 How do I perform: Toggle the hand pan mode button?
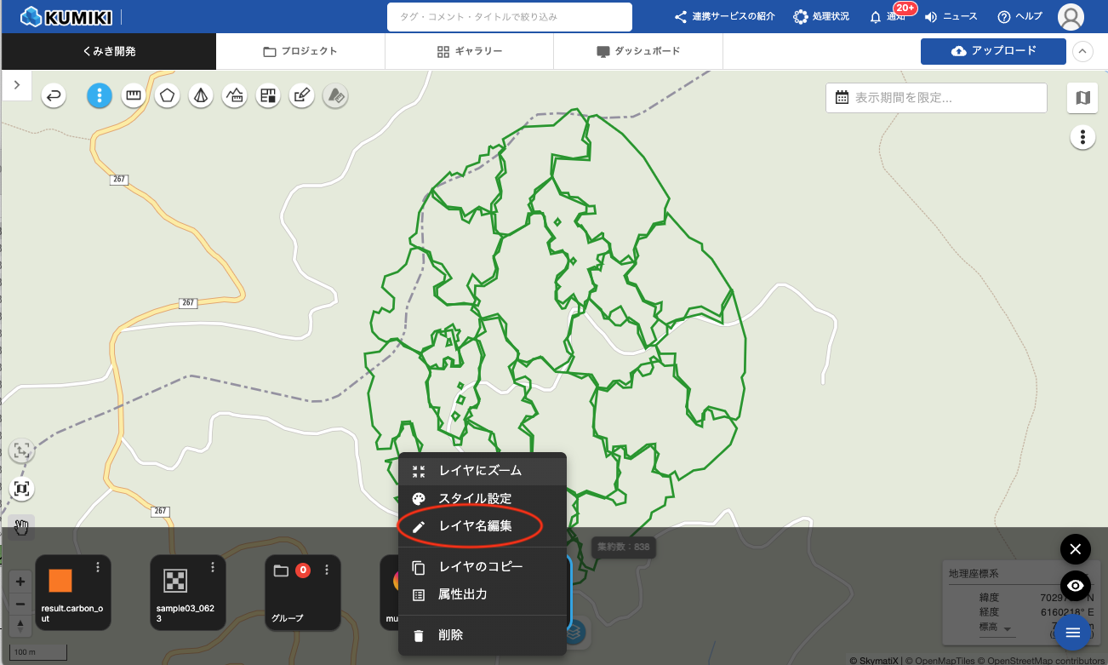pyautogui.click(x=21, y=528)
